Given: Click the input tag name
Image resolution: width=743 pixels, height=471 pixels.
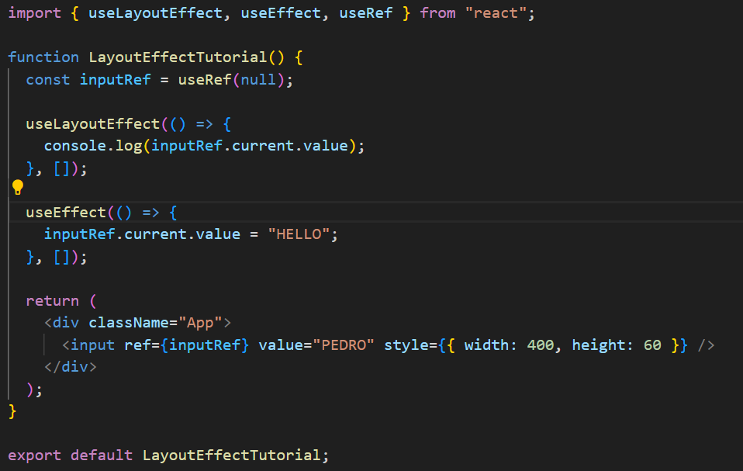Looking at the screenshot, I should pos(93,345).
